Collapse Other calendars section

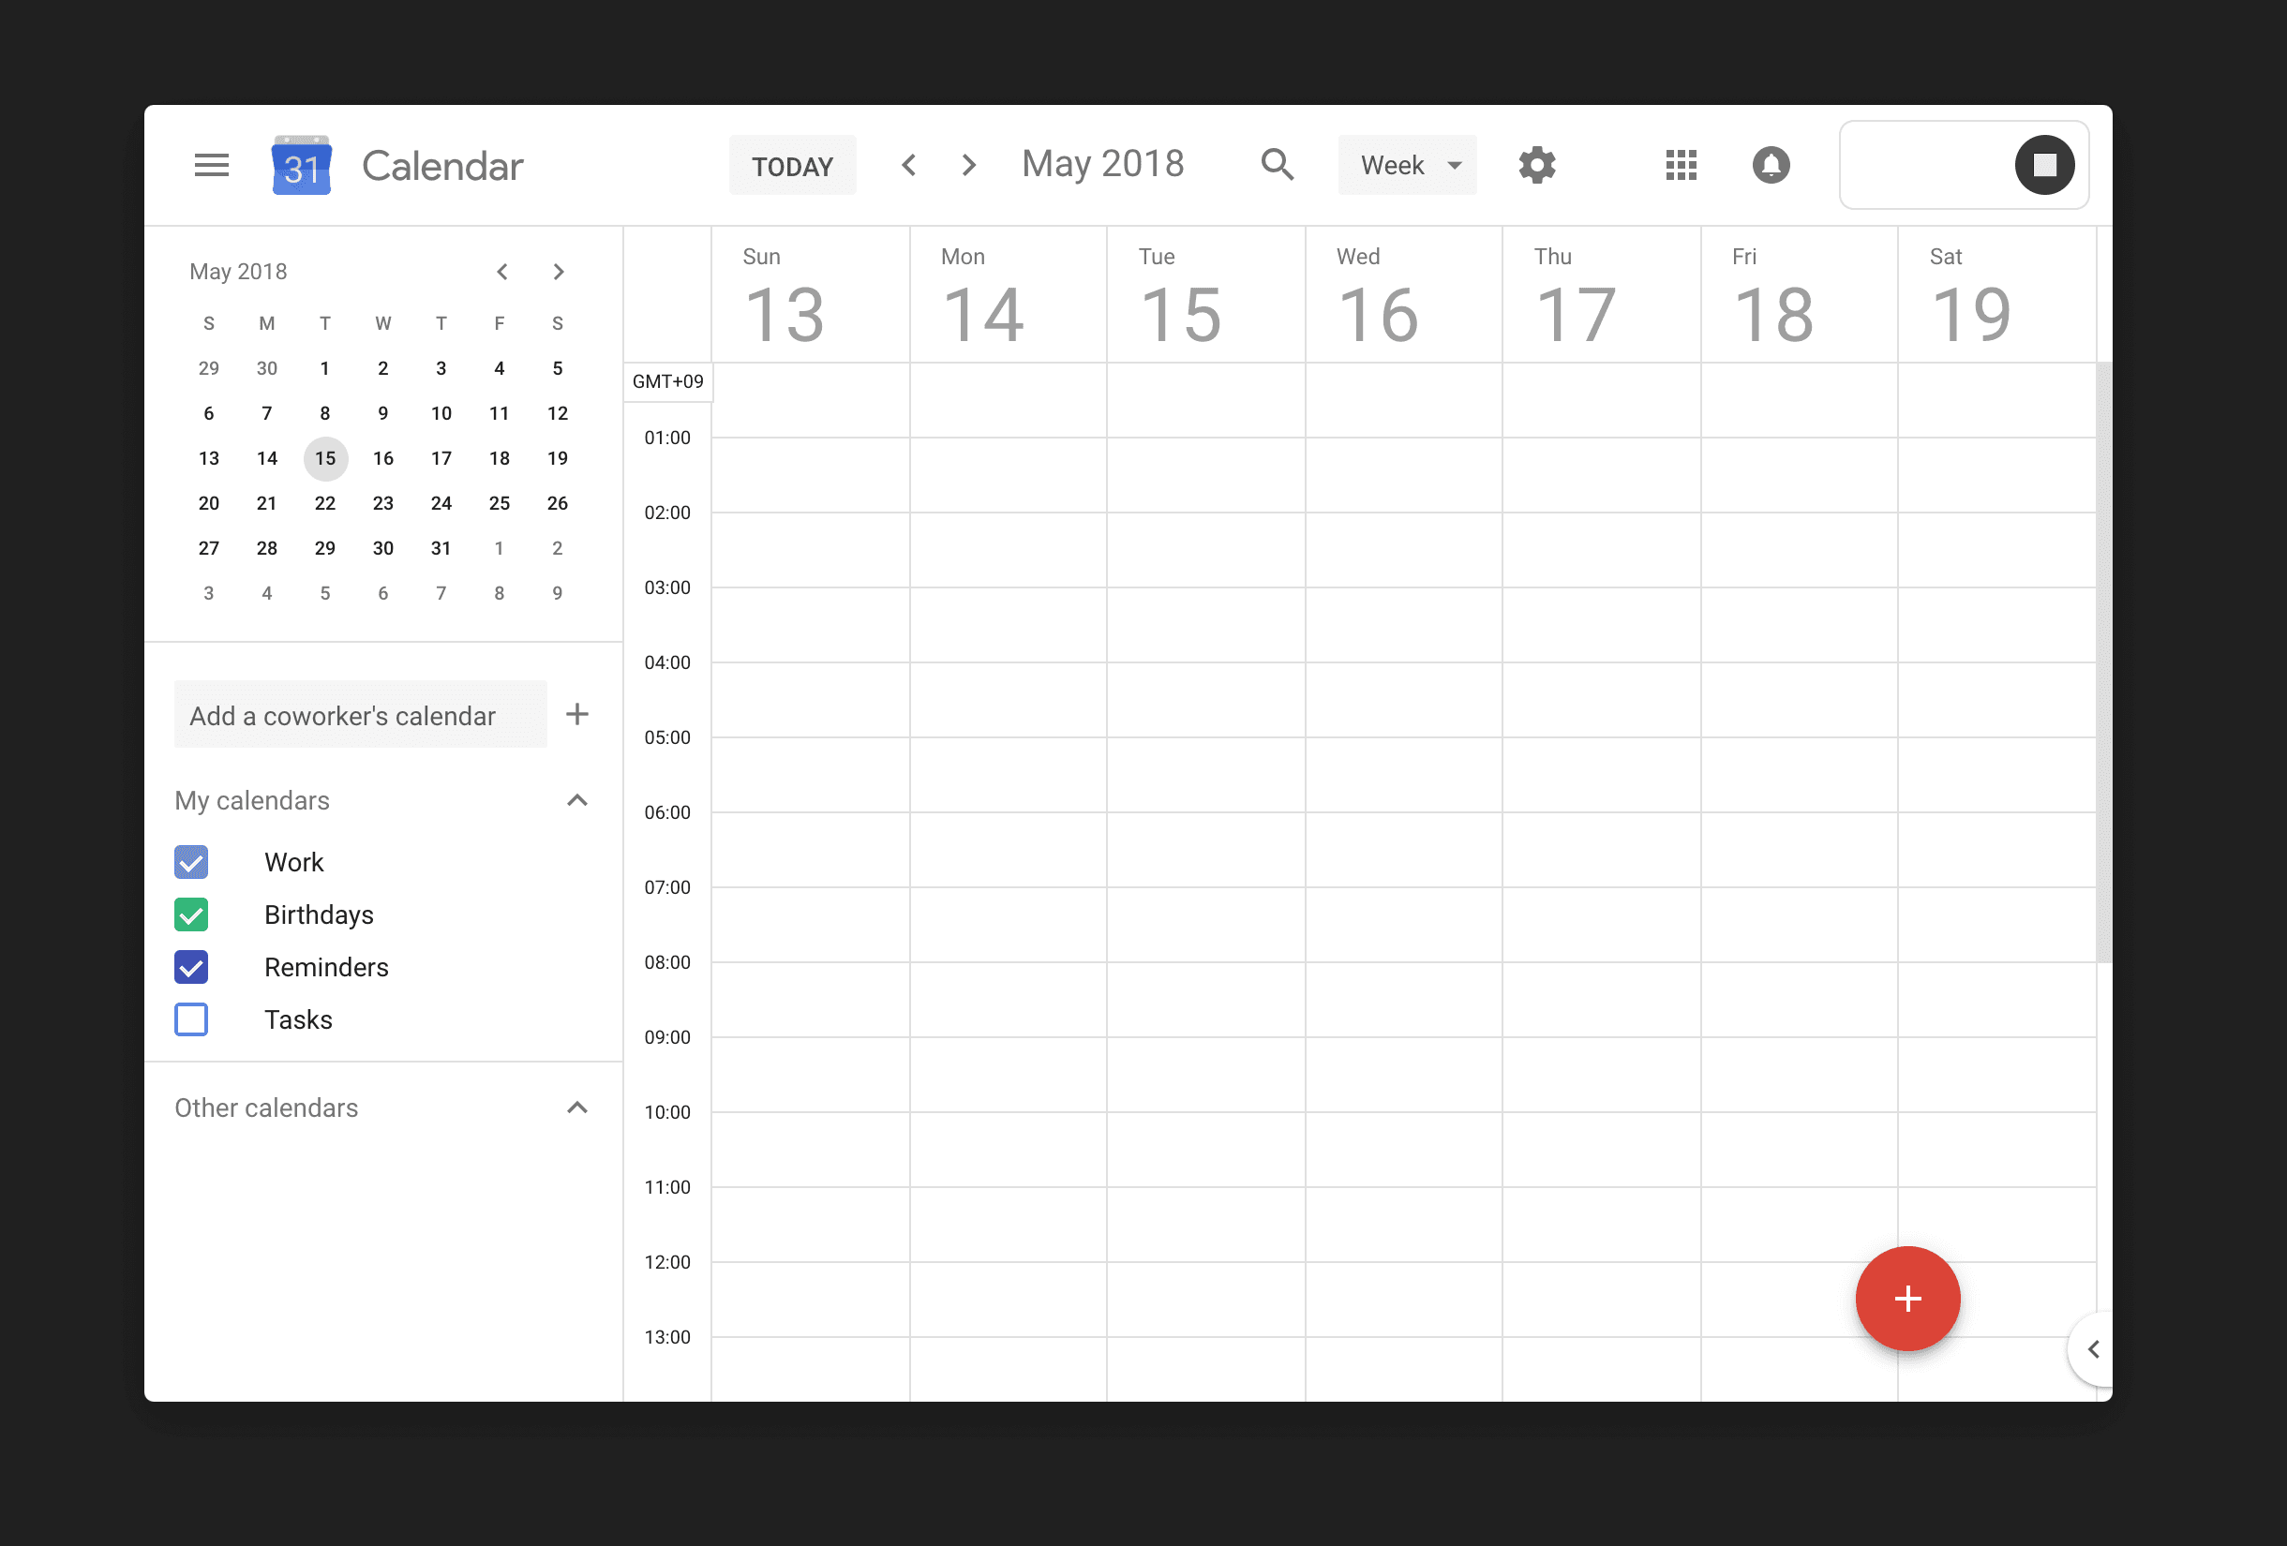pos(578,1107)
